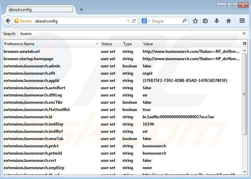Click the value orgnl
Screen dimensions: 251x179
coord(147,73)
